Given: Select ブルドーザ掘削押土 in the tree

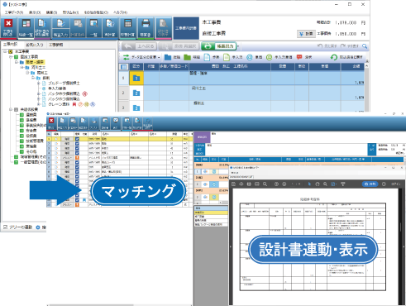Looking at the screenshot, I should (x=64, y=83).
